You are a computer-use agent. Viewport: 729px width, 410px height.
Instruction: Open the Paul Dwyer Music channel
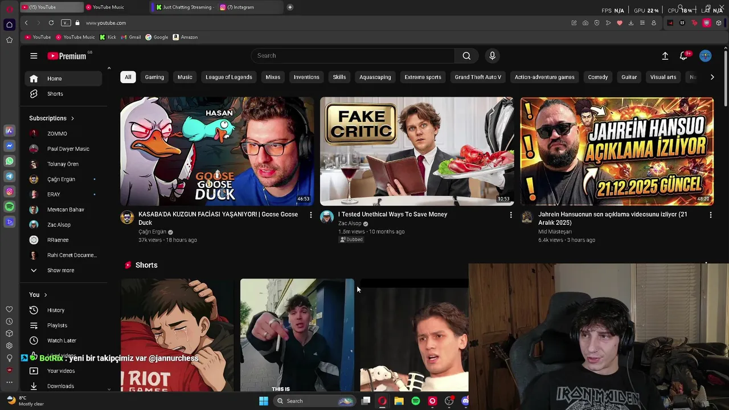[x=63, y=149]
